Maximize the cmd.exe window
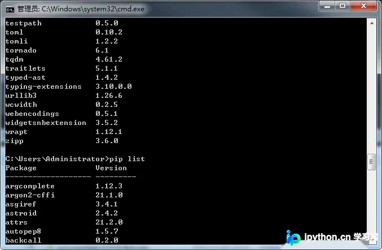The height and width of the screenshot is (250, 382). pos(343,6)
